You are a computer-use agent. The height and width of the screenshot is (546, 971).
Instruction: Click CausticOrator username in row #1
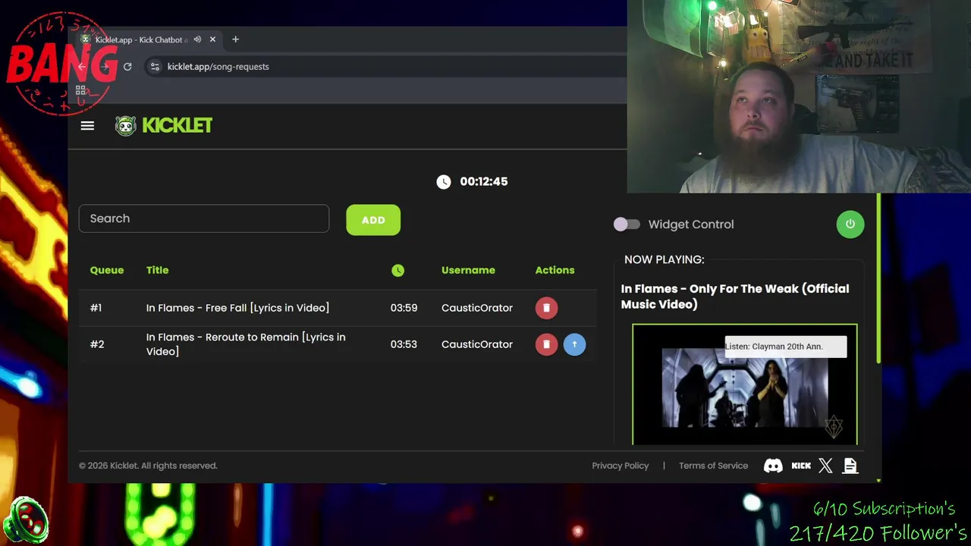click(x=477, y=308)
